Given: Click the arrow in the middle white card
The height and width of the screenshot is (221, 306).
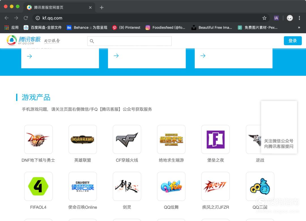Looking at the screenshot, I should pos(116,56).
